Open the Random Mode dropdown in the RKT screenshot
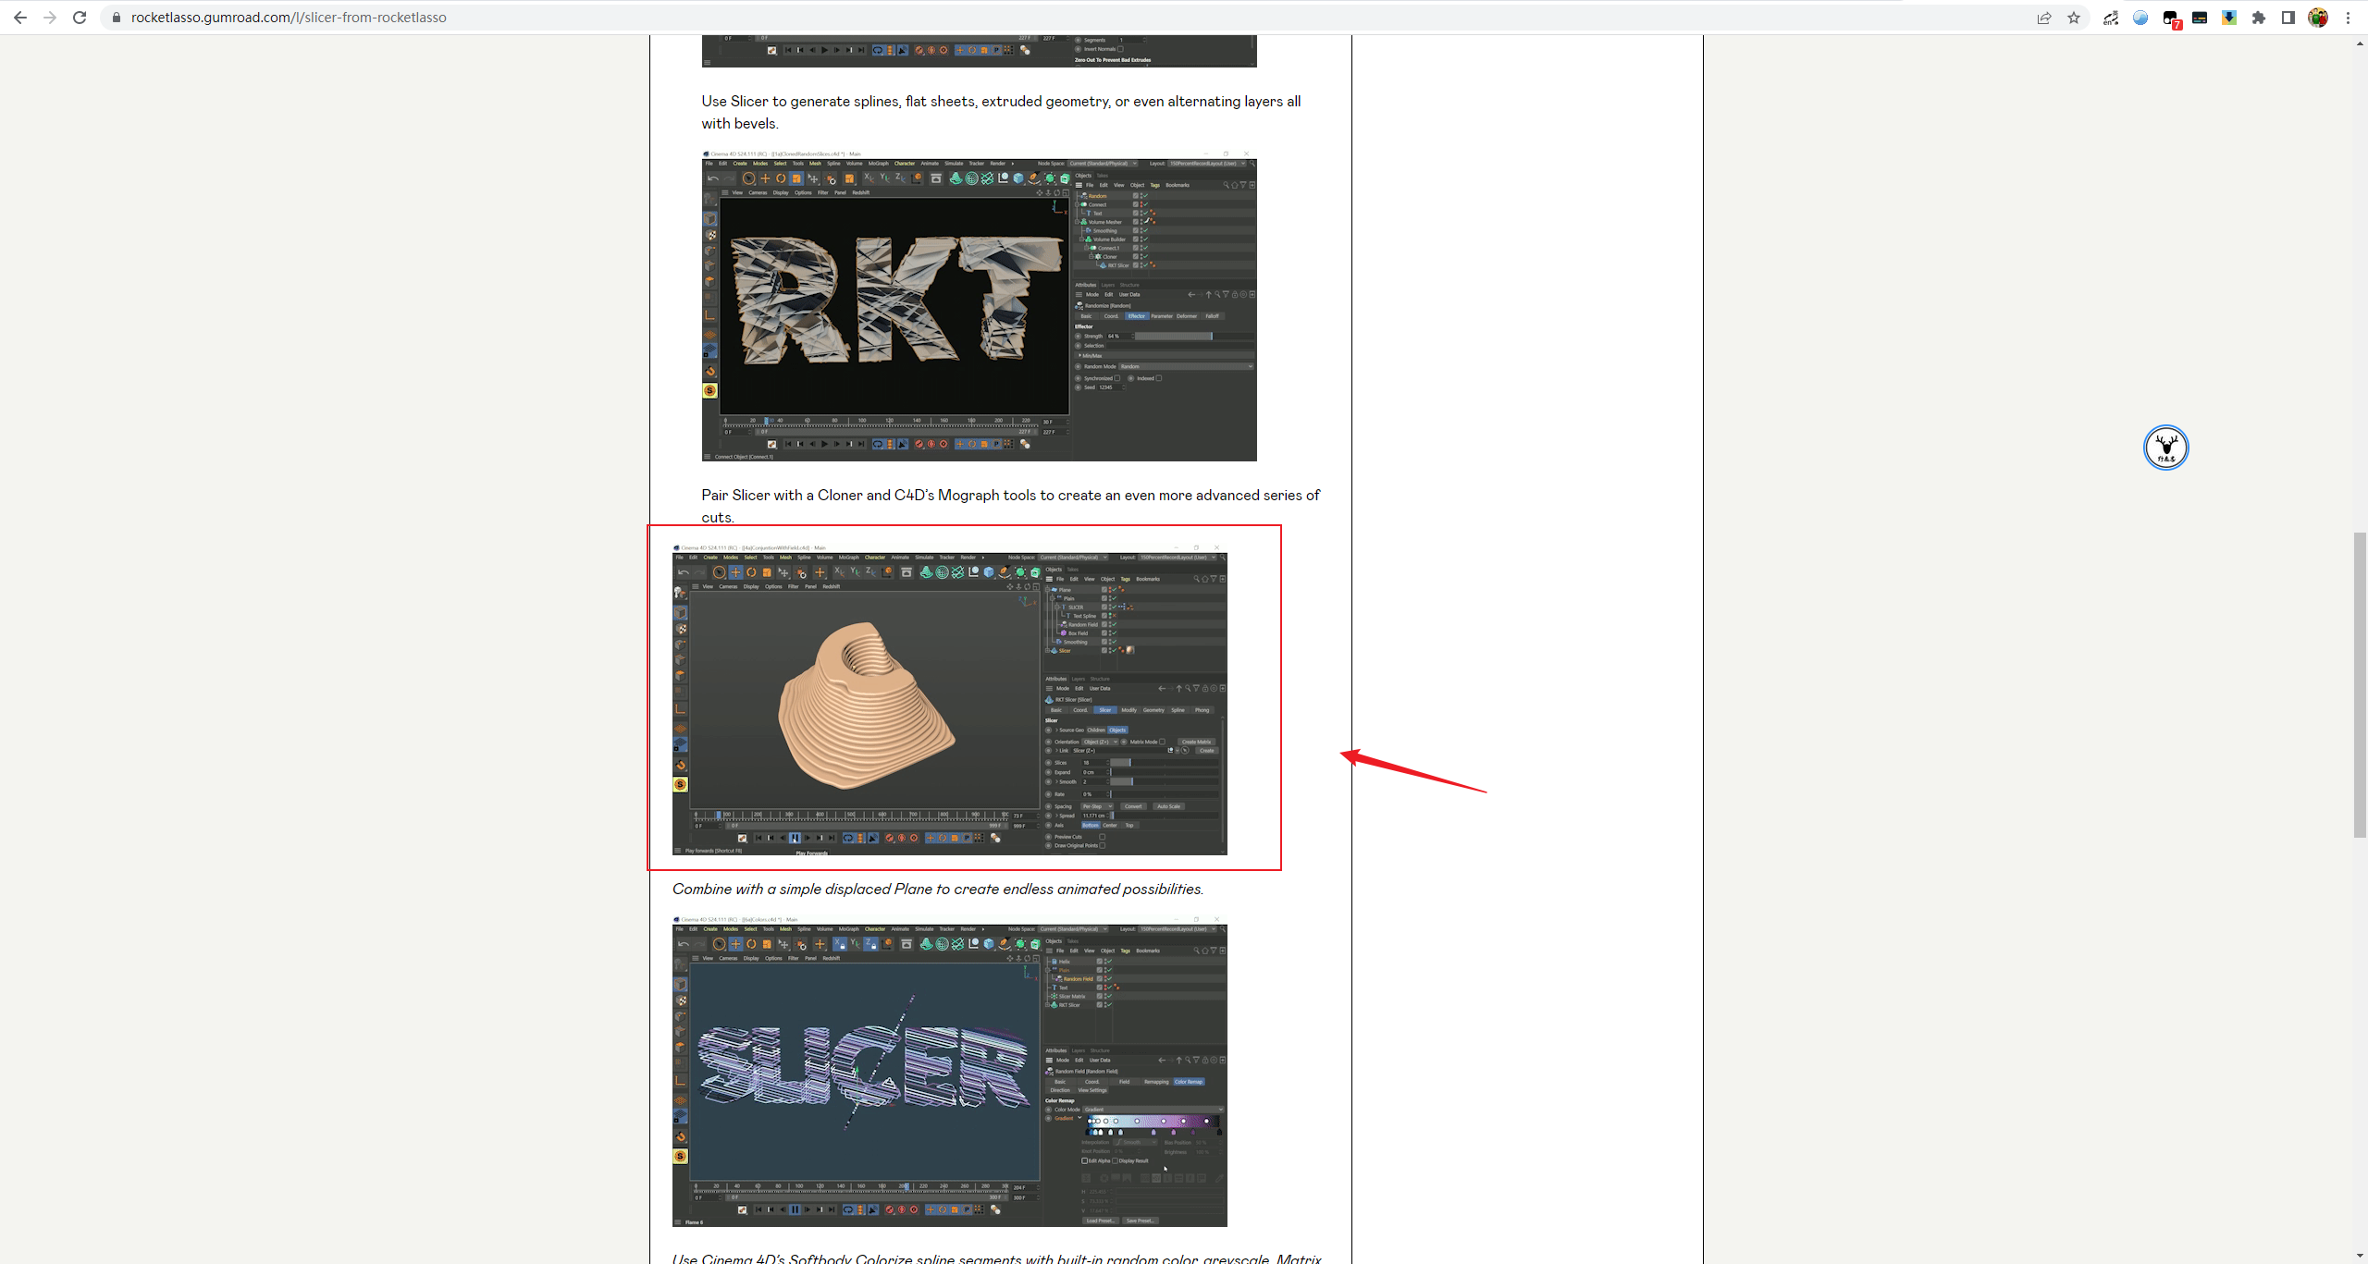Viewport: 2368px width, 1264px height. pos(1186,367)
